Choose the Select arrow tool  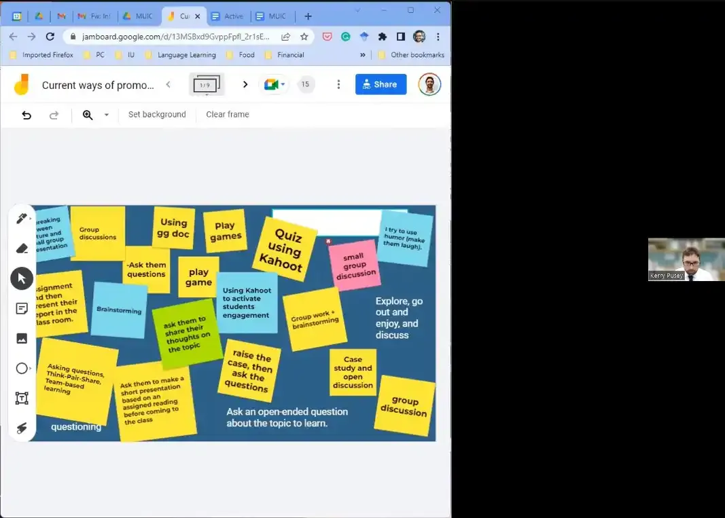click(x=22, y=278)
